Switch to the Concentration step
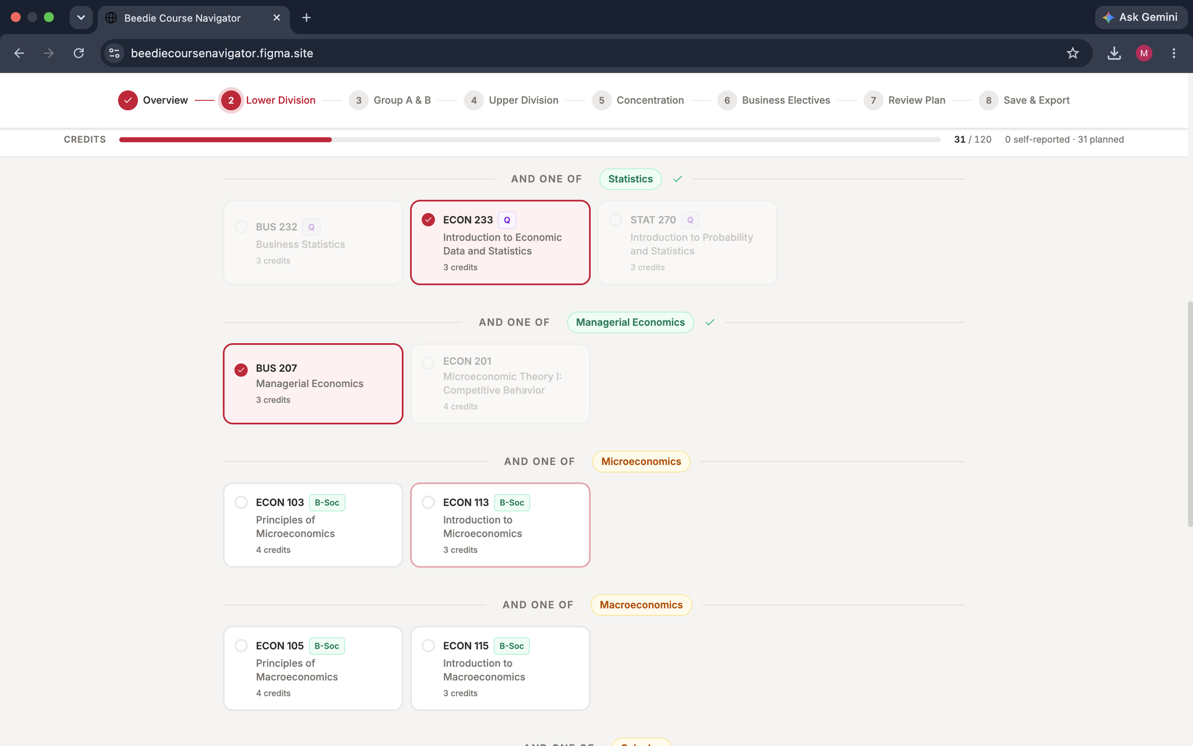Viewport: 1193px width, 746px height. point(638,100)
